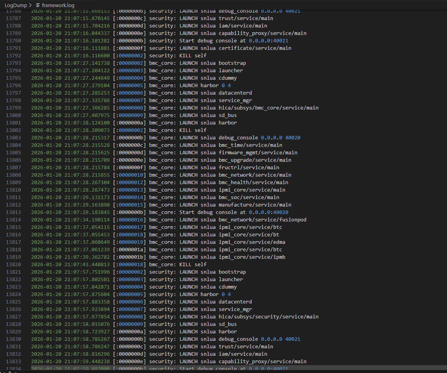The height and width of the screenshot is (373, 447).
Task: Click the firmware_mgmt/service/main log entry
Action: 258,153
